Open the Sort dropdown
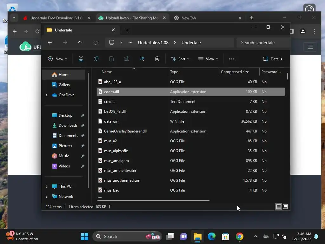 pos(180,59)
